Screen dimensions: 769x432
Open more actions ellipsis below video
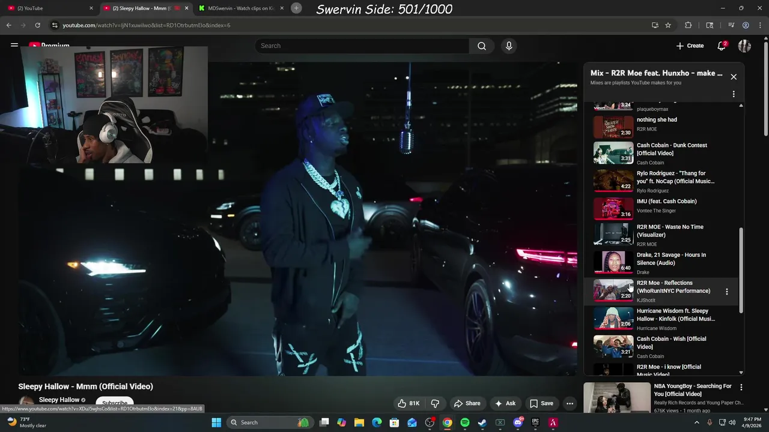[570, 403]
